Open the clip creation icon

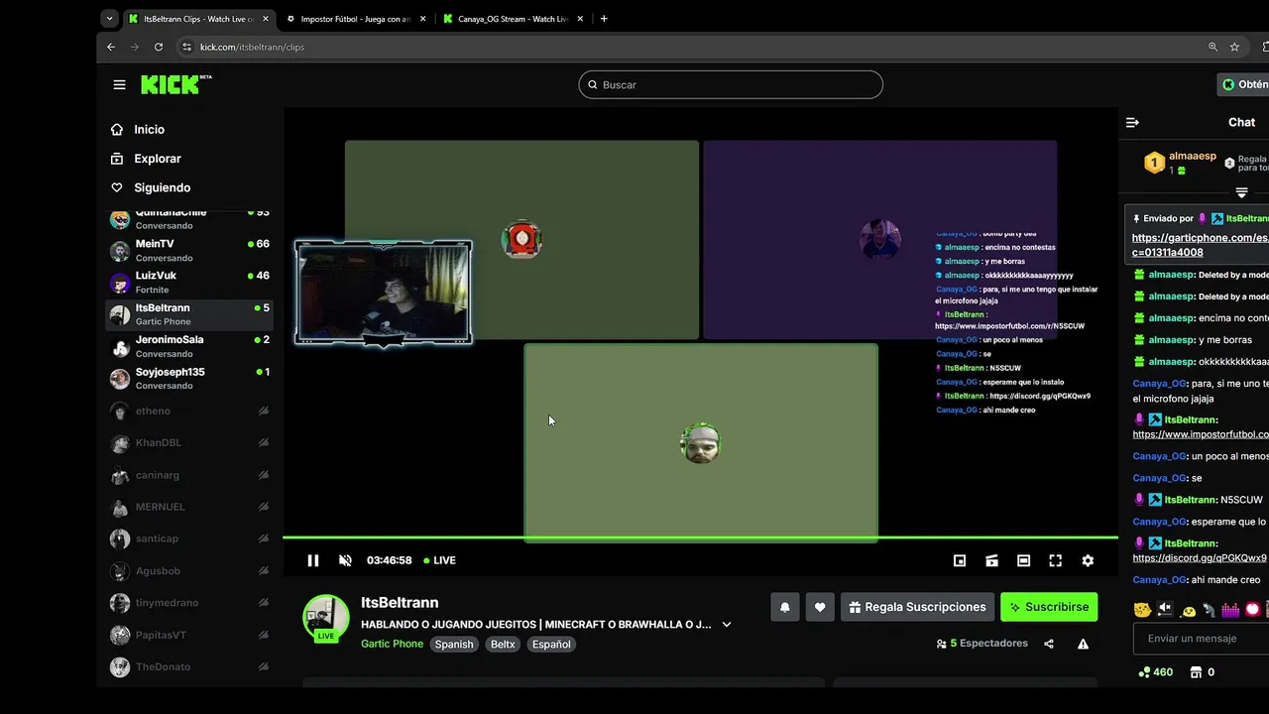pyautogui.click(x=991, y=560)
